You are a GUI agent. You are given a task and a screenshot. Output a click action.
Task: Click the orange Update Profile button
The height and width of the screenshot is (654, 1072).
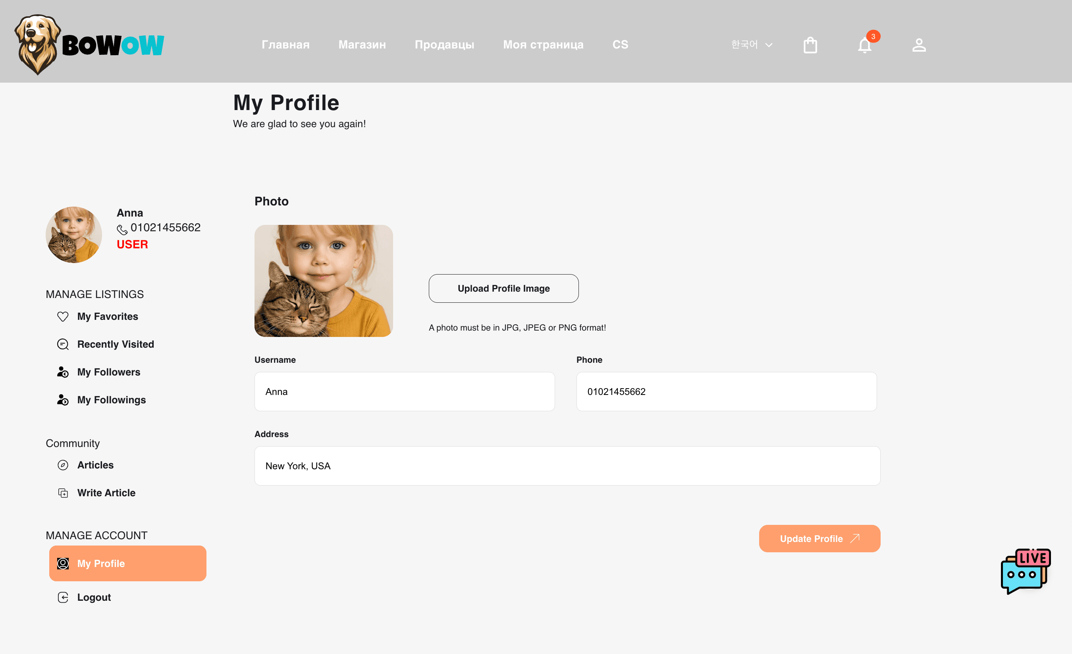click(x=819, y=539)
